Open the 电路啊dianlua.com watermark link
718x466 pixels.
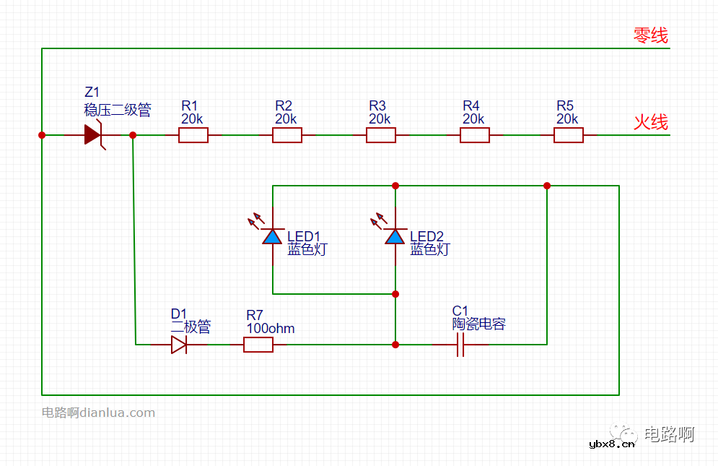(98, 413)
